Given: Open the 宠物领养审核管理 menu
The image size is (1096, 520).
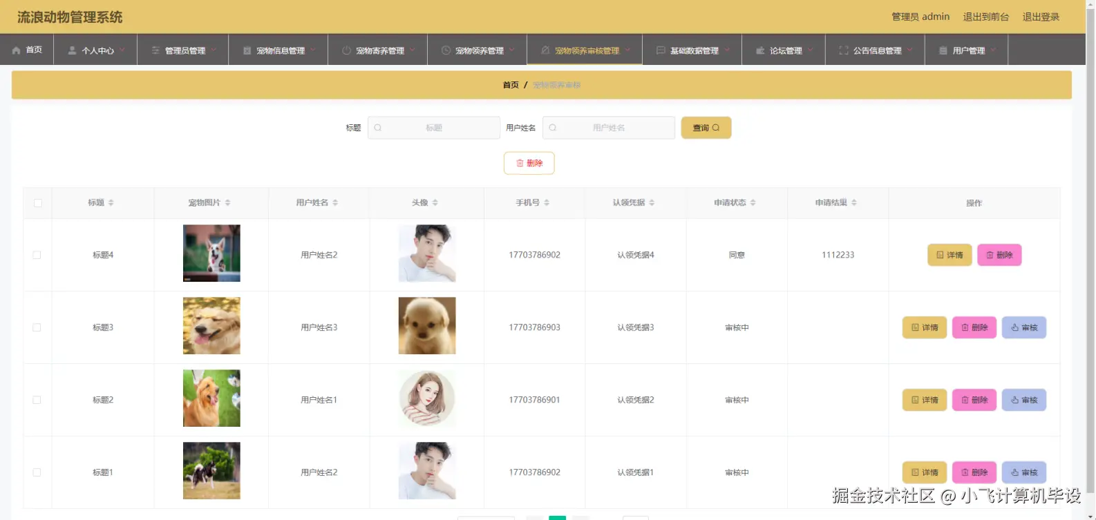Looking at the screenshot, I should coord(585,50).
